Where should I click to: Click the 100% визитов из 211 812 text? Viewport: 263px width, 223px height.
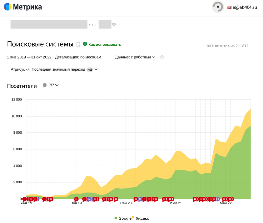tap(227, 46)
